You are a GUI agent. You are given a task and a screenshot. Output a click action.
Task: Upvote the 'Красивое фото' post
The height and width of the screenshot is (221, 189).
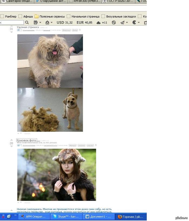pos(11,140)
